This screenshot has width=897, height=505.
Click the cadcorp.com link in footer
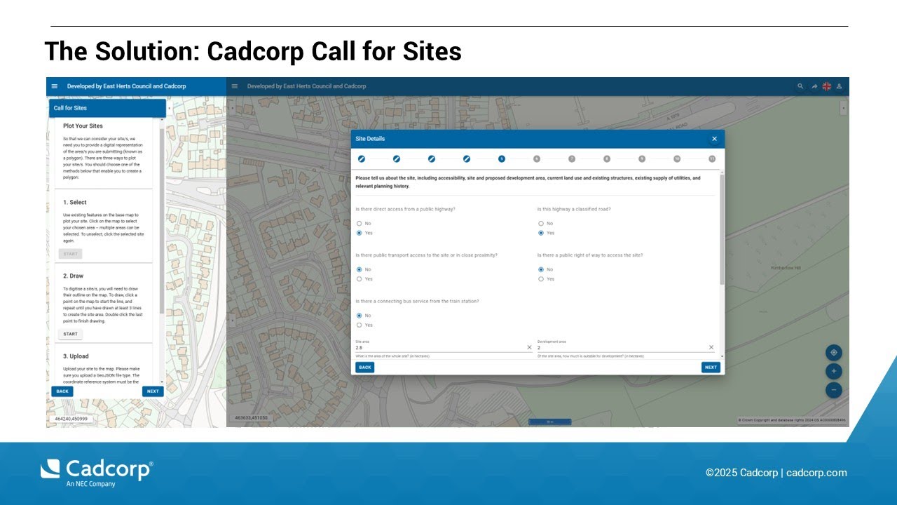(816, 473)
